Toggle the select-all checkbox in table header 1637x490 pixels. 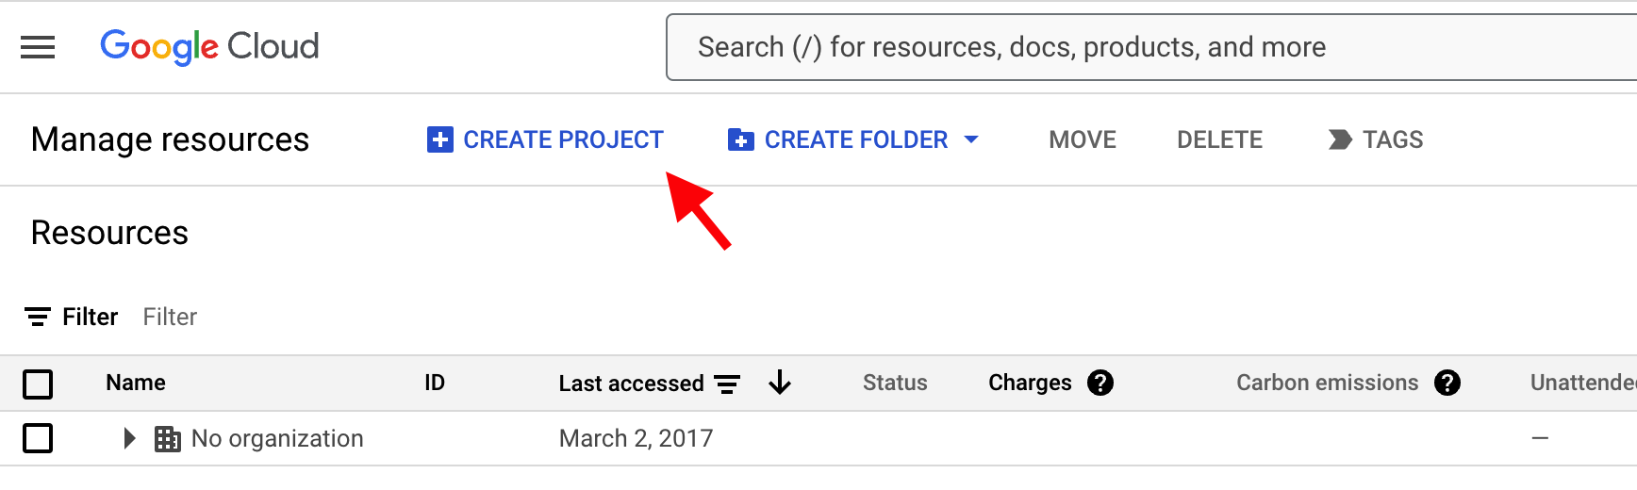point(38,384)
